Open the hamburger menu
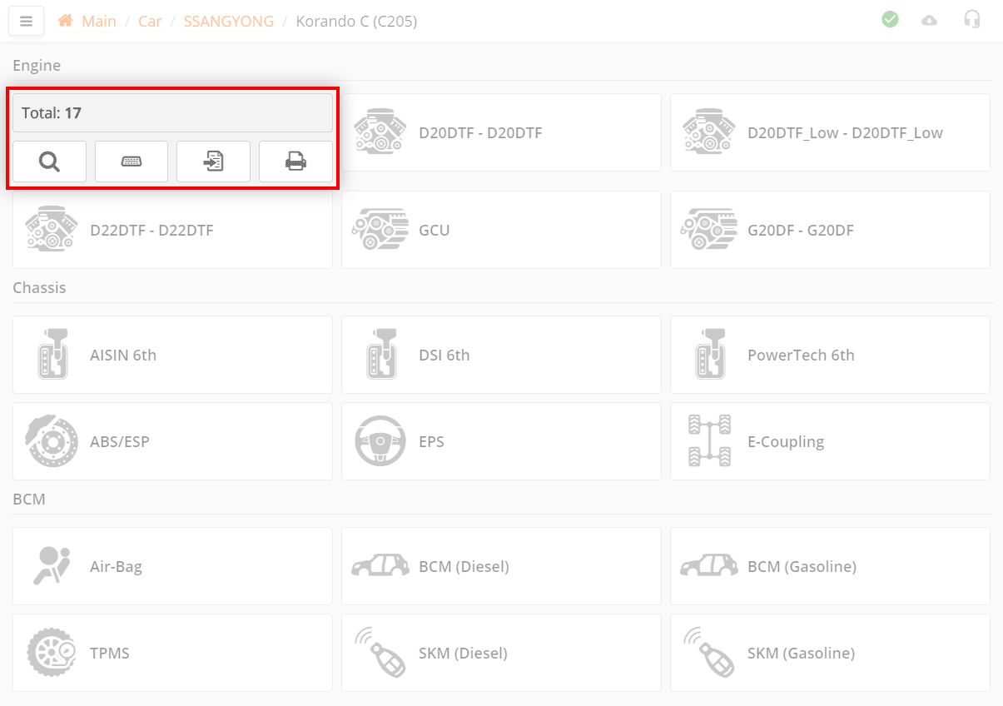The image size is (1003, 706). [x=26, y=22]
